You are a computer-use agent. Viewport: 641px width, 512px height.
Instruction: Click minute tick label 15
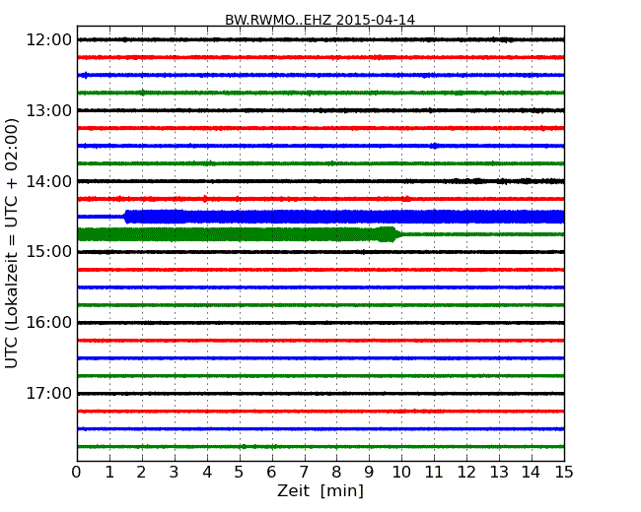tap(564, 472)
